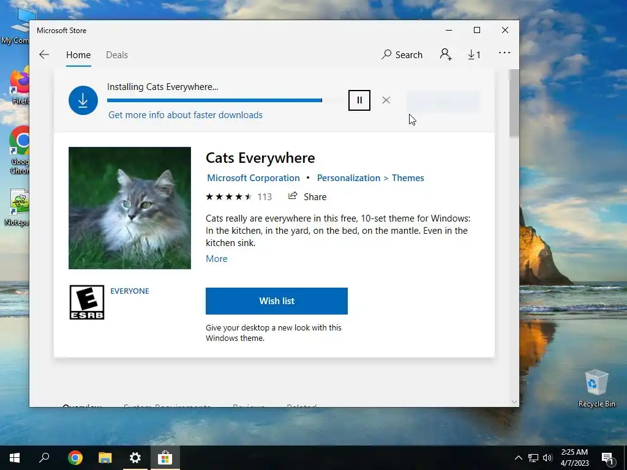
Task: Click the sign-in account icon
Action: 446,54
